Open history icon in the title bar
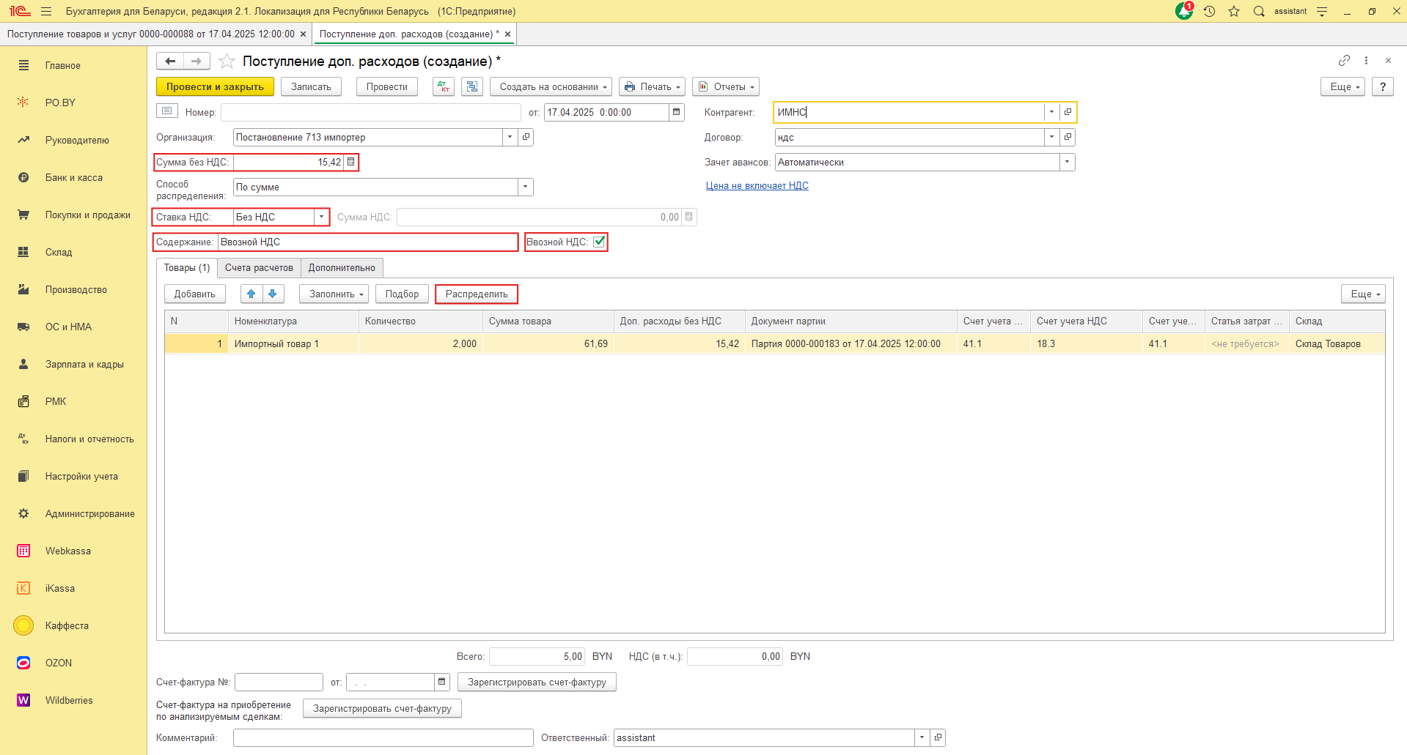 [x=1209, y=11]
